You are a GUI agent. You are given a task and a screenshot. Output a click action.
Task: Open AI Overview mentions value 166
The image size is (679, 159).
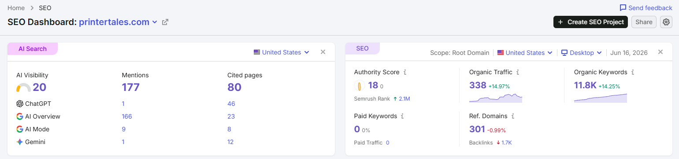(x=127, y=116)
